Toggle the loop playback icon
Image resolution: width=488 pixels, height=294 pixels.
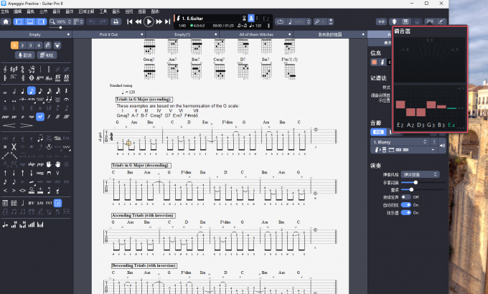(x=281, y=22)
